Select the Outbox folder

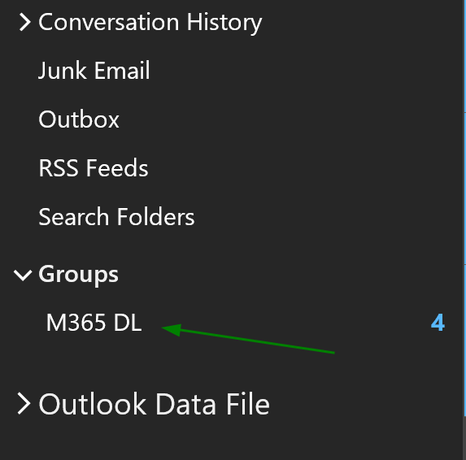pos(79,119)
